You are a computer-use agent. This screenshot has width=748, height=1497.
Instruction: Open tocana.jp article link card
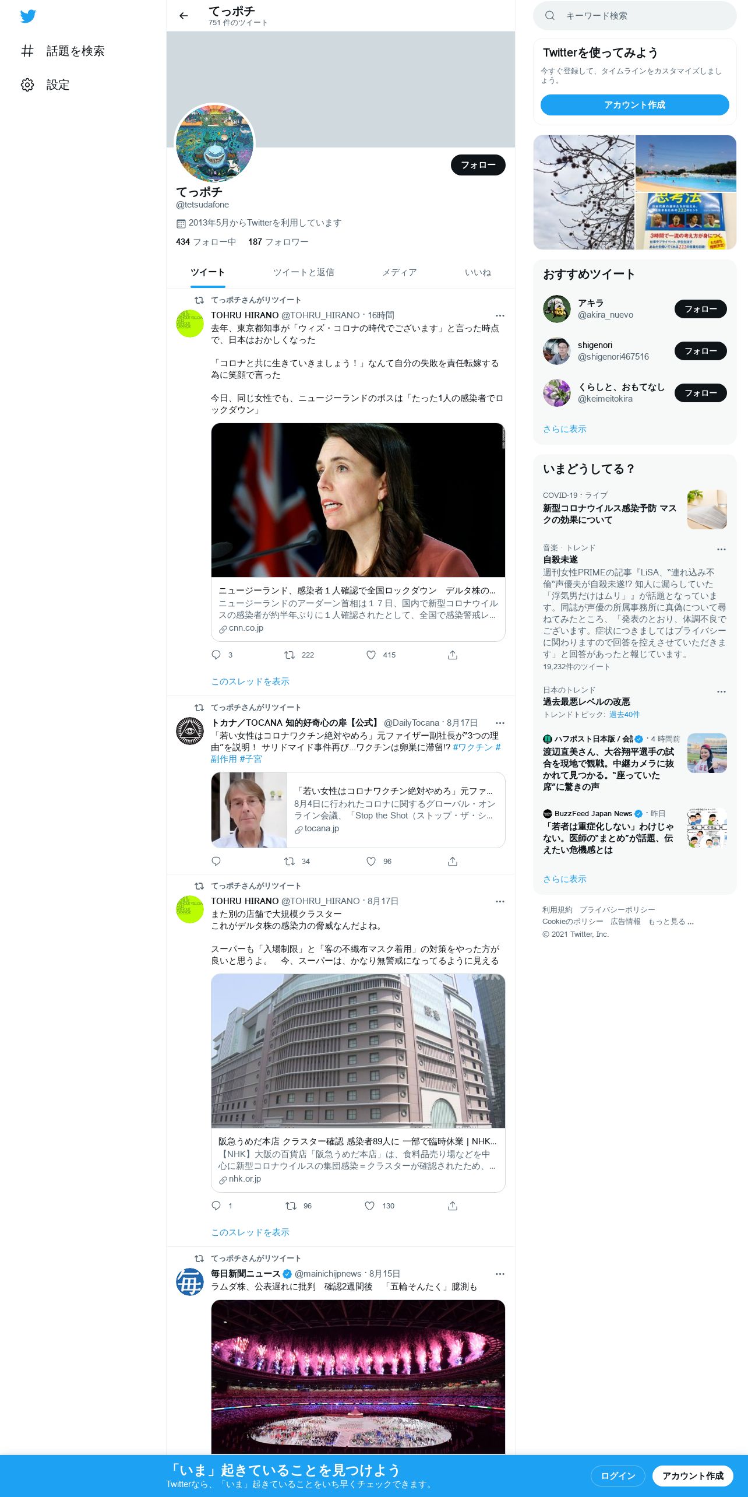[x=358, y=810]
